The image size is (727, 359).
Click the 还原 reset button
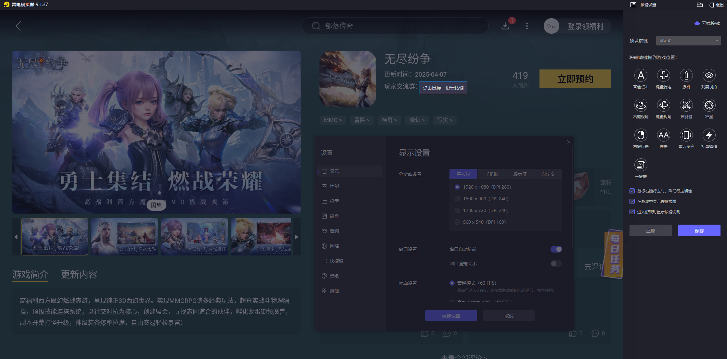tap(650, 230)
